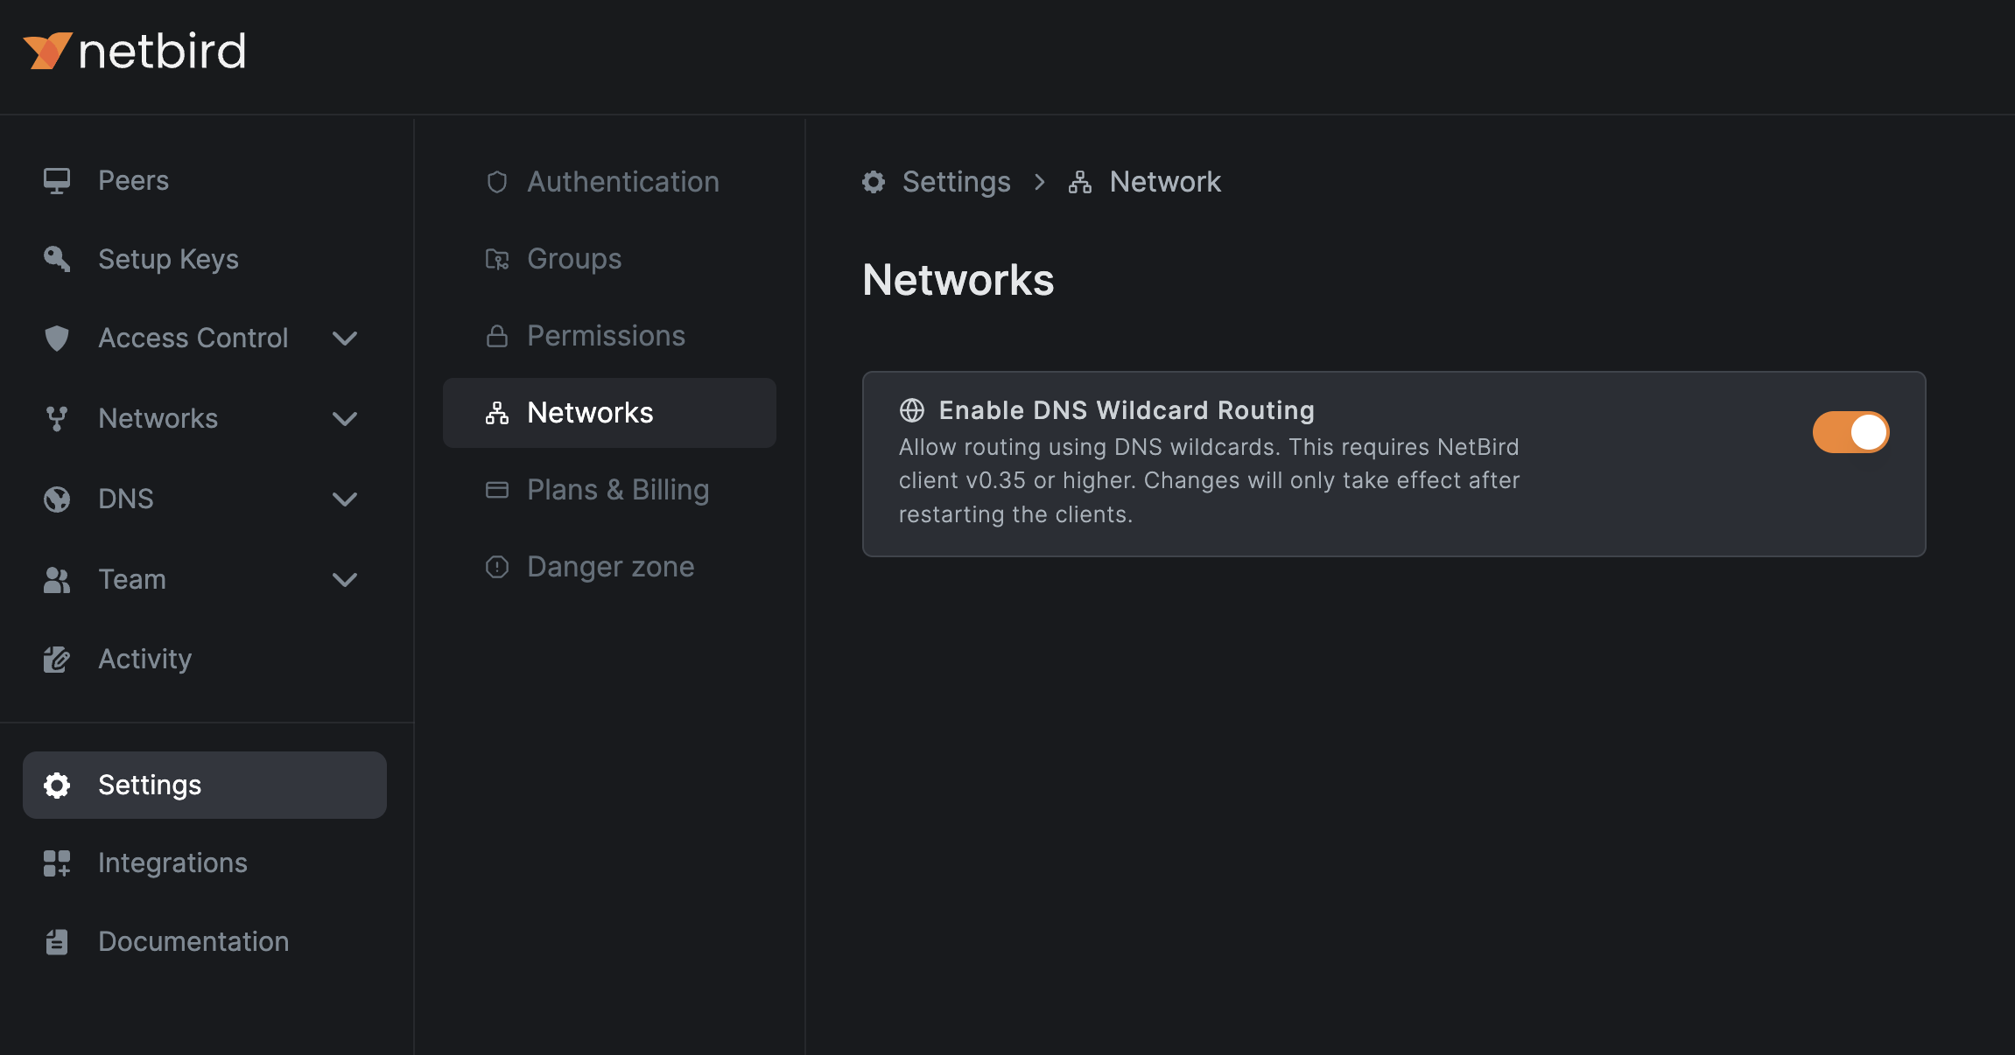Expand the Team section chevron
Image resolution: width=2015 pixels, height=1055 pixels.
345,580
